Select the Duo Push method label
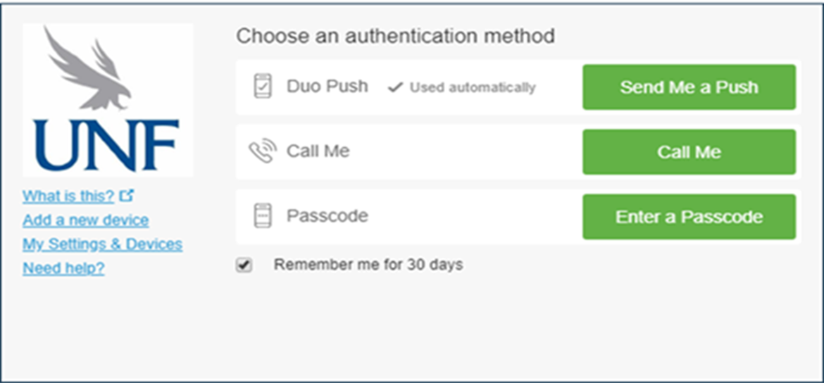824x383 pixels. click(x=327, y=86)
